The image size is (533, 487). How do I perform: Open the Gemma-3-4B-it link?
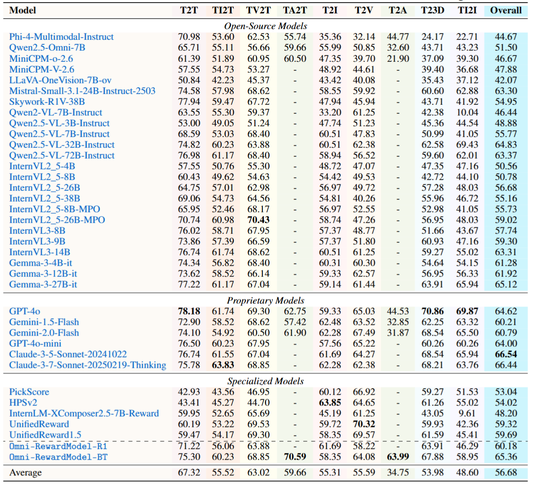coord(40,263)
